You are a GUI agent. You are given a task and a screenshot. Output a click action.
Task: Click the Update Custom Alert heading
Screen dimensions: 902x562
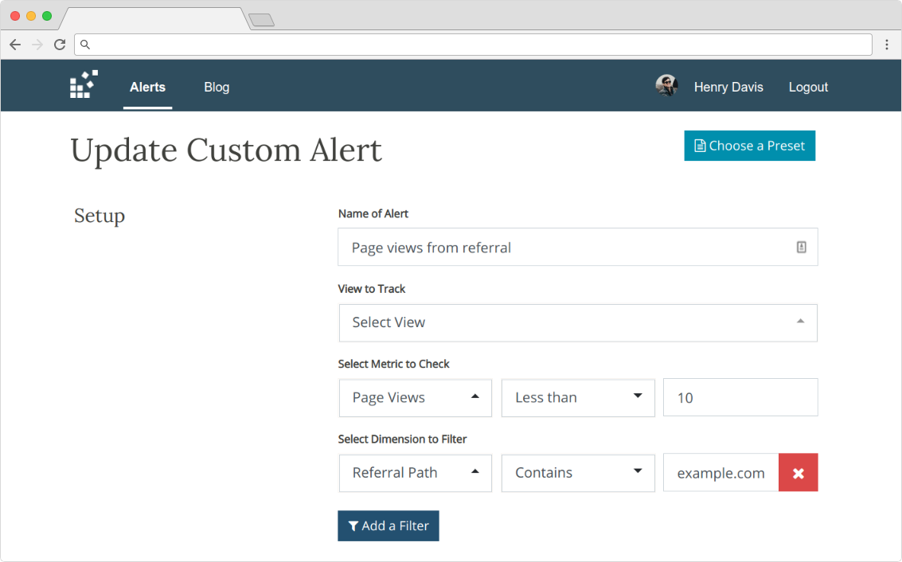coord(226,150)
